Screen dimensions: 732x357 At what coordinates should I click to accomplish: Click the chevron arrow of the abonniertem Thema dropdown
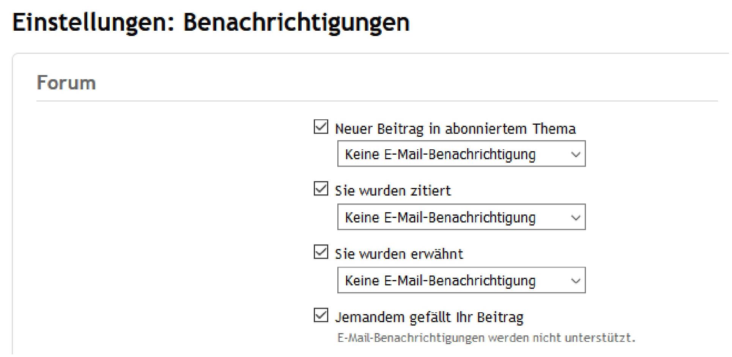[575, 154]
